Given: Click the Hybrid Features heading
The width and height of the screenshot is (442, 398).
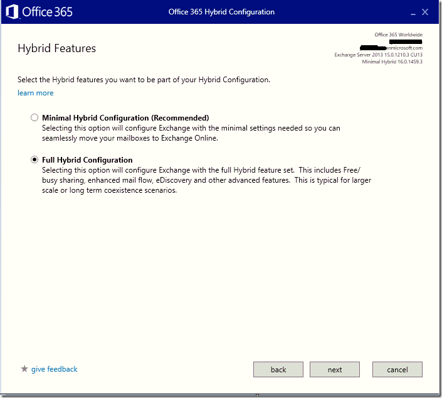Looking at the screenshot, I should (x=56, y=48).
